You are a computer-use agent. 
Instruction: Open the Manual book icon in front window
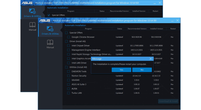tap(50, 42)
